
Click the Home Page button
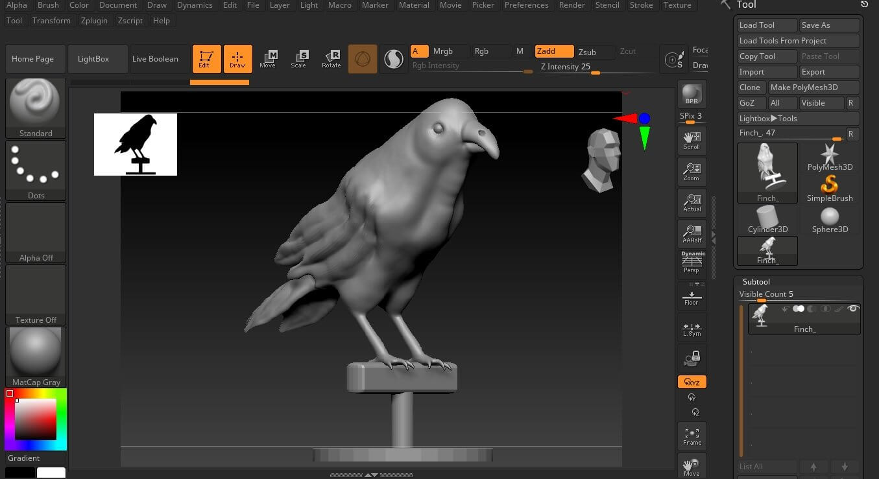pos(36,59)
